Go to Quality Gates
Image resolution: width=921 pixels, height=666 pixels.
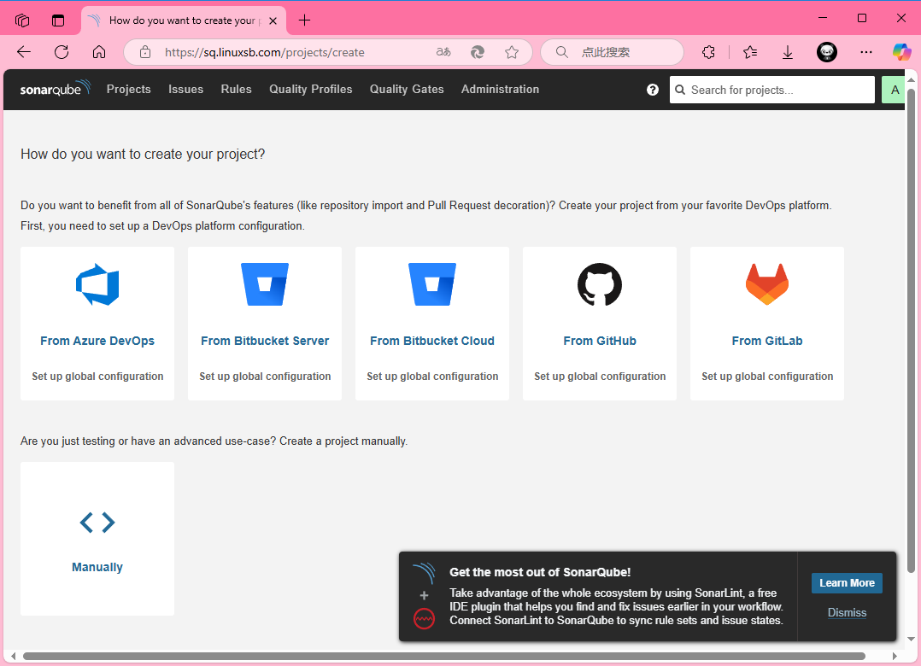pos(407,89)
